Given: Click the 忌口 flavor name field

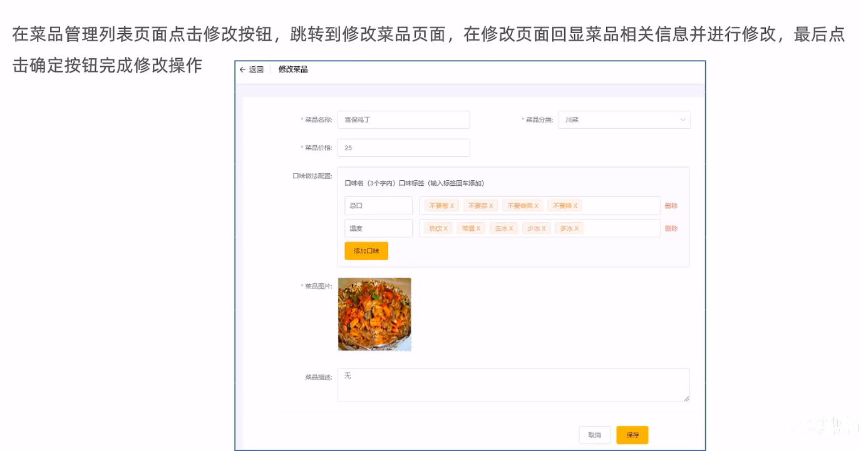Looking at the screenshot, I should click(x=378, y=206).
